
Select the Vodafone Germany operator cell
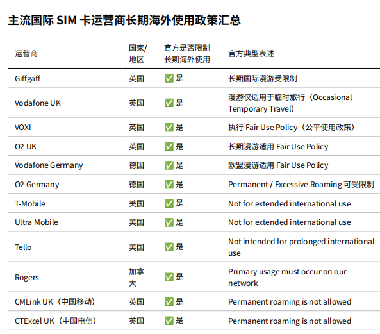(49, 165)
